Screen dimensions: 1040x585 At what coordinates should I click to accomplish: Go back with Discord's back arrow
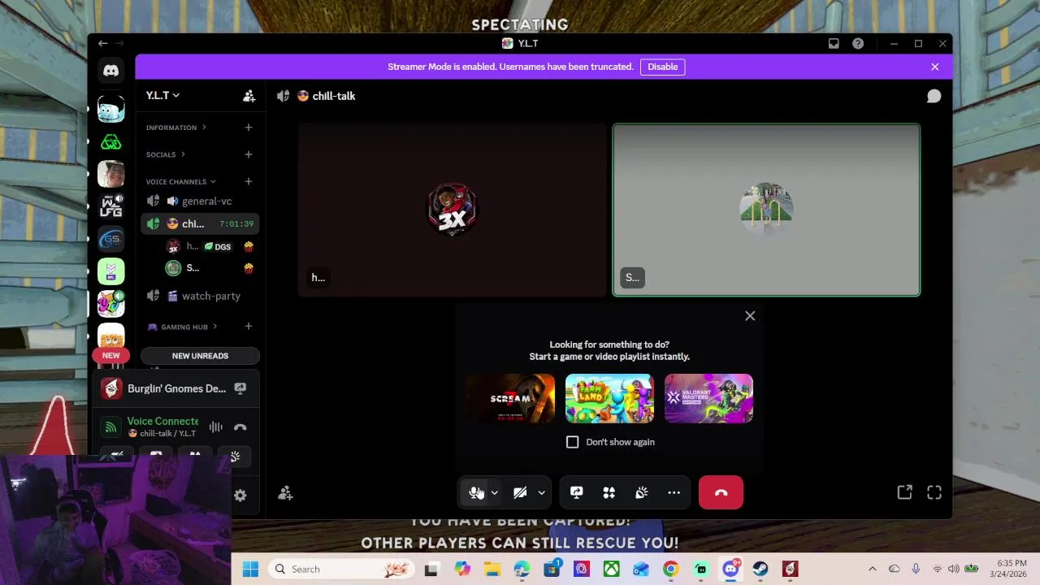coord(102,44)
